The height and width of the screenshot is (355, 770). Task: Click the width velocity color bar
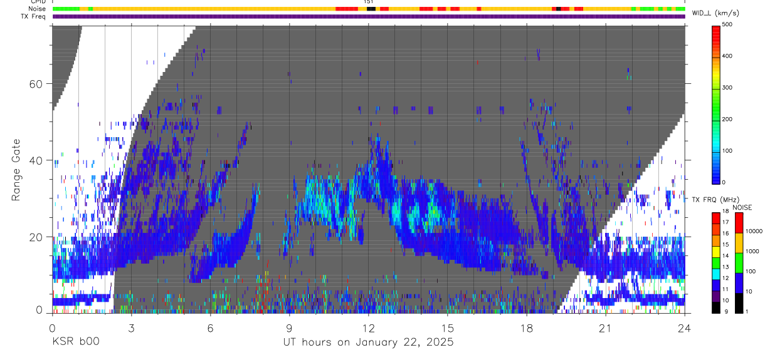point(716,104)
